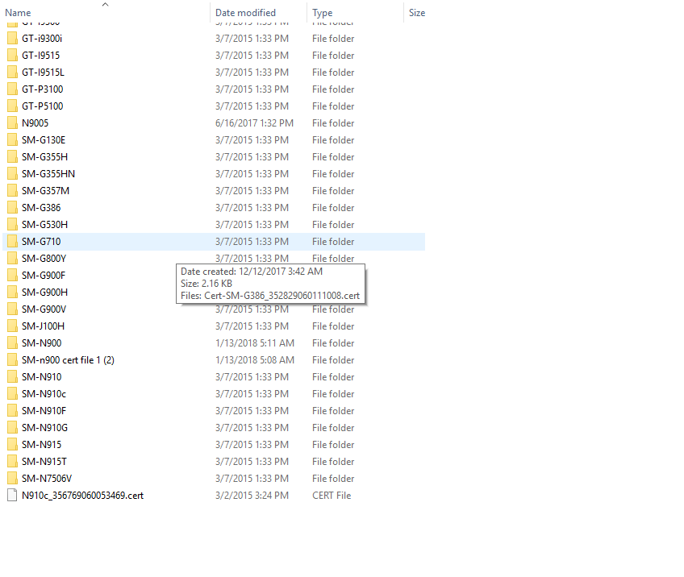
Task: Select the SM-G357M folder icon
Action: [x=12, y=191]
